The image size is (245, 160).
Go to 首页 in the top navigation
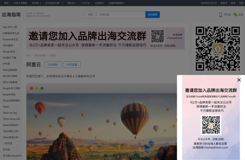(x=6, y=3)
